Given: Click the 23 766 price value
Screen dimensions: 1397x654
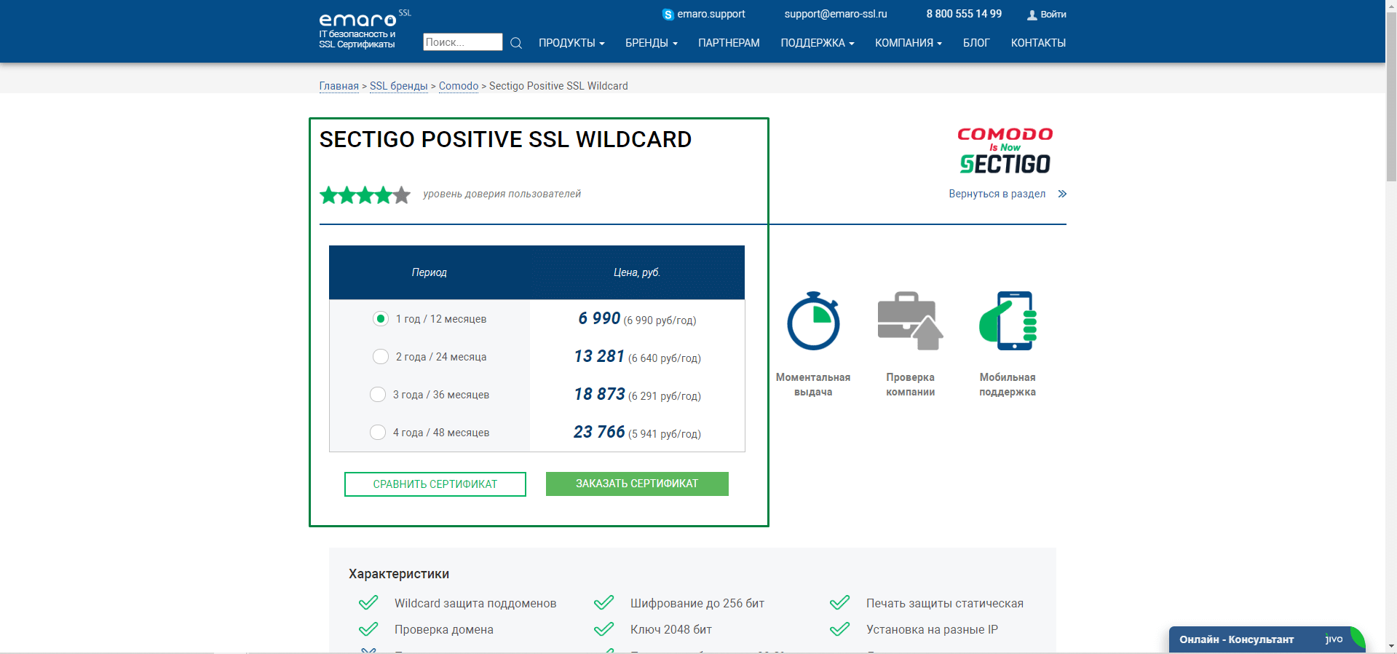Looking at the screenshot, I should click(x=599, y=432).
